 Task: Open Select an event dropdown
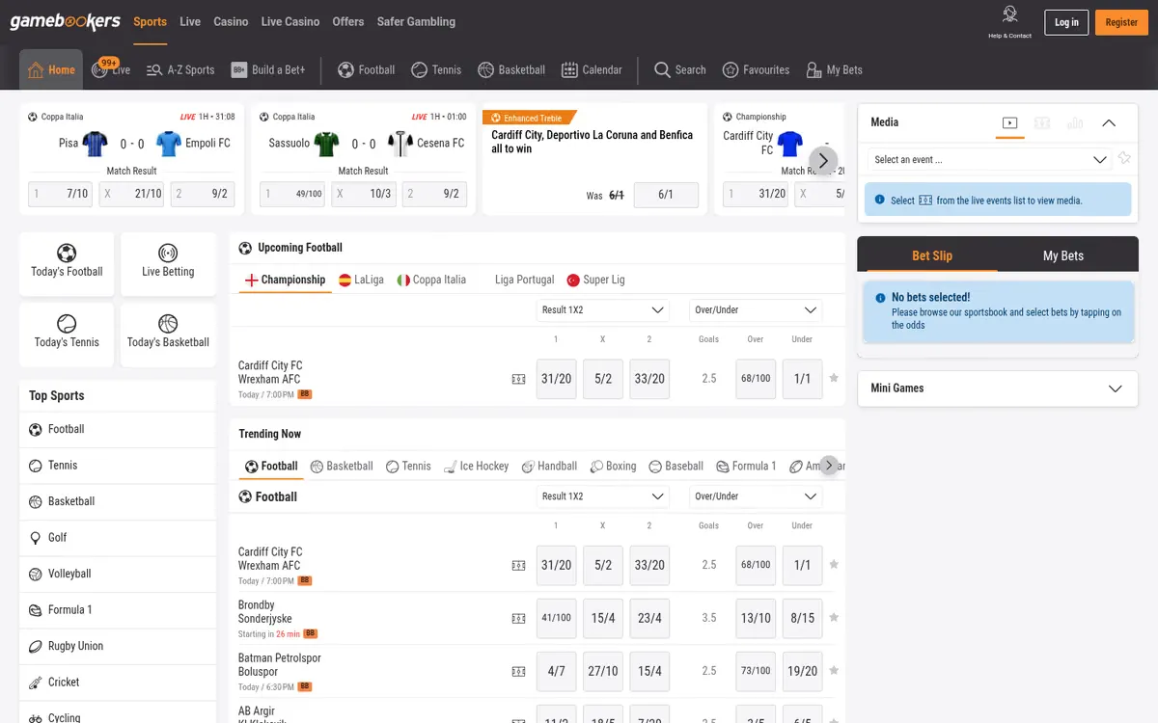click(990, 160)
